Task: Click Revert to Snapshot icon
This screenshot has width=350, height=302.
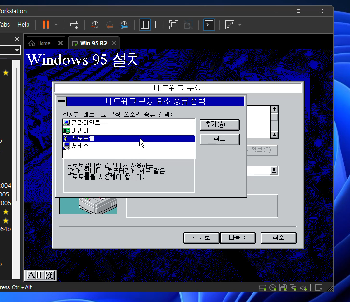Action: click(110, 25)
